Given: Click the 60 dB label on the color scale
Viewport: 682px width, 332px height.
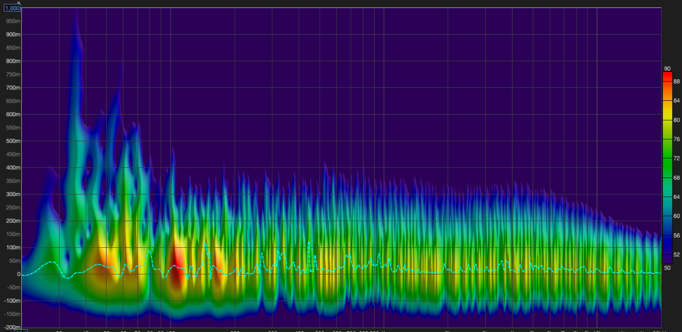Looking at the screenshot, I should (x=676, y=216).
